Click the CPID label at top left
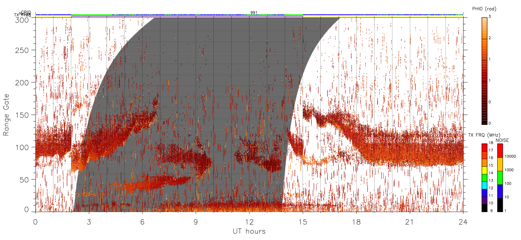 pyautogui.click(x=25, y=12)
